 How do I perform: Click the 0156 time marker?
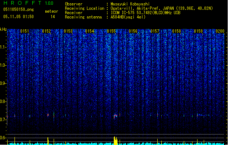(133, 31)
